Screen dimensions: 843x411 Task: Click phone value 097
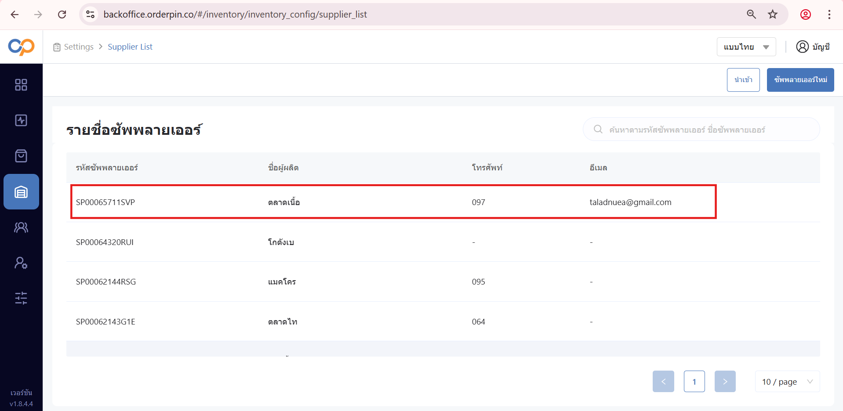click(x=479, y=202)
